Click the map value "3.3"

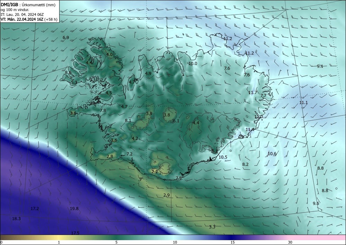pos(212,227)
